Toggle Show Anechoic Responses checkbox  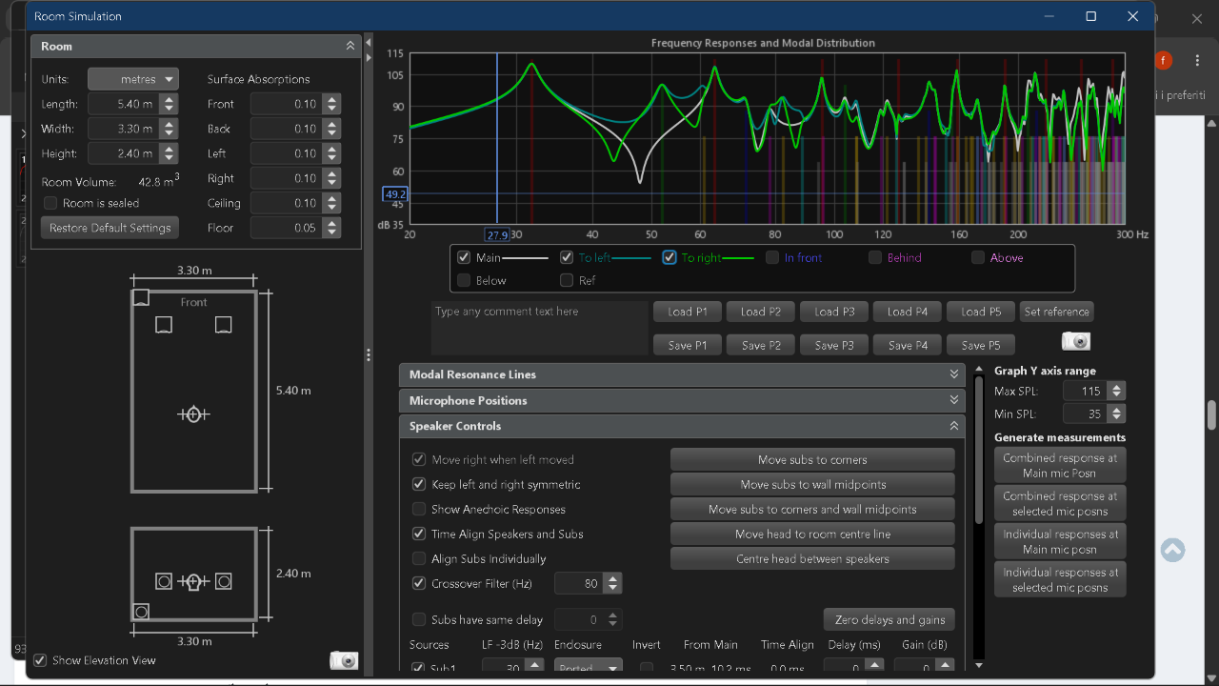point(419,509)
